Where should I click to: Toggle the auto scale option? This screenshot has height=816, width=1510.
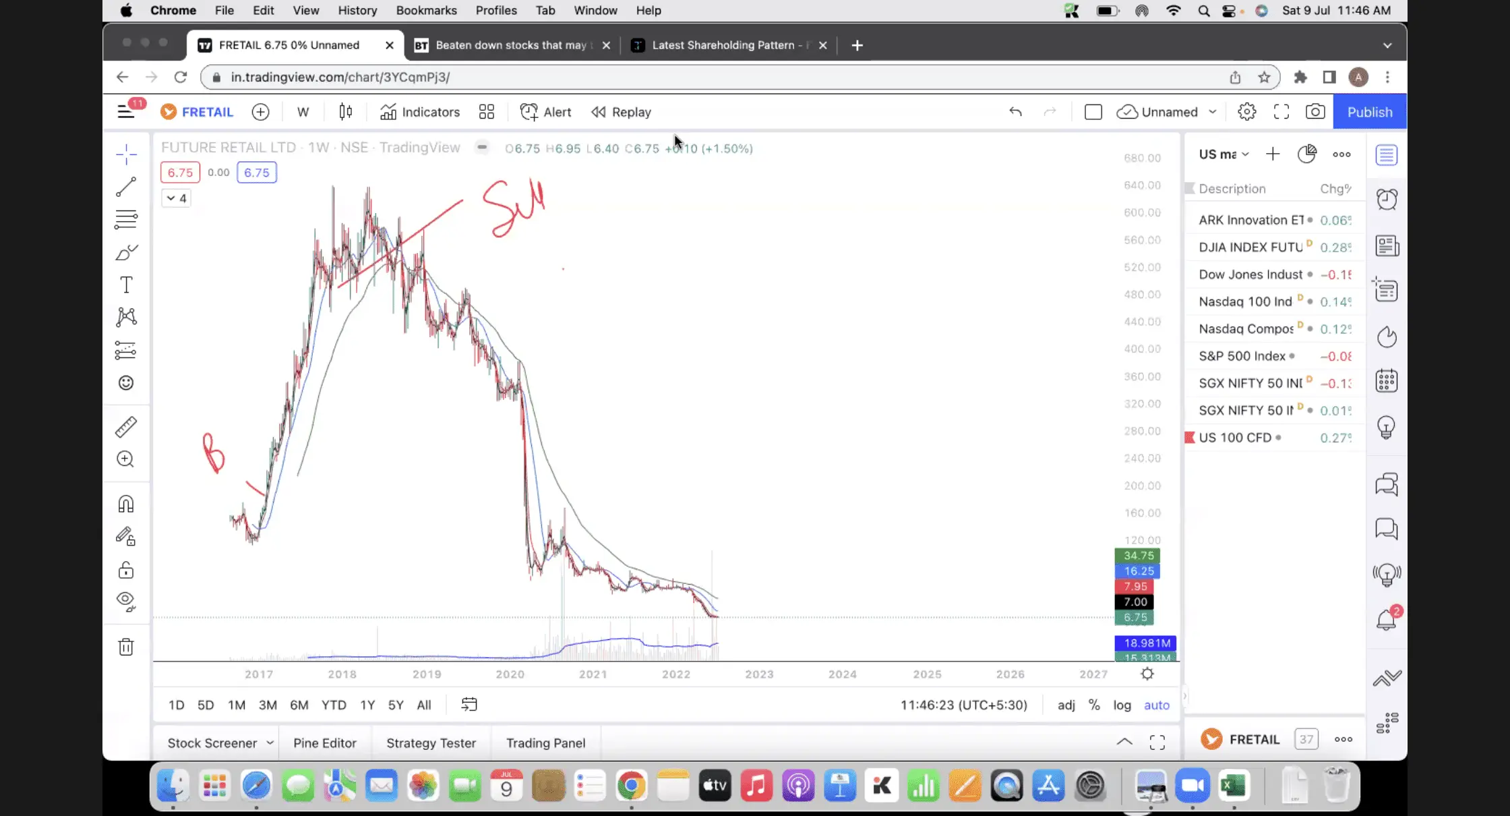tap(1156, 705)
